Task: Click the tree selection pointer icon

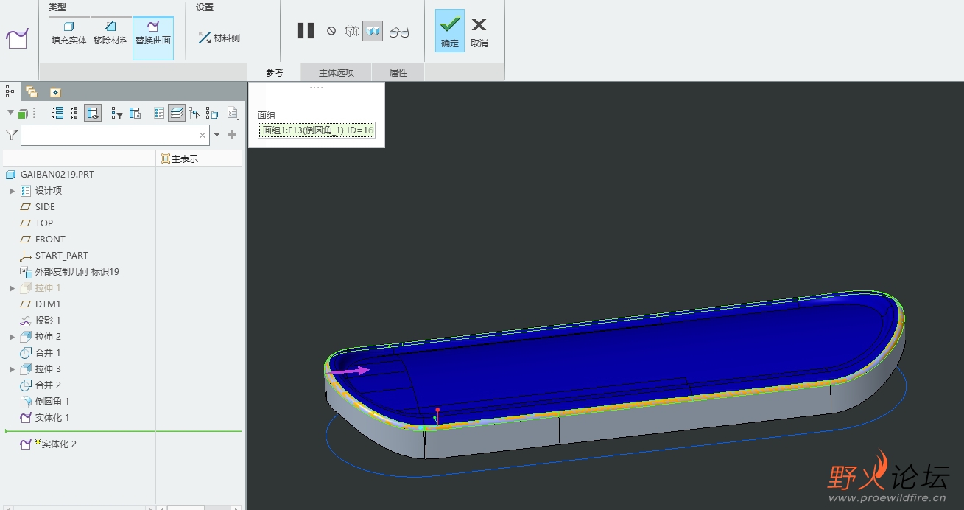Action: [194, 113]
